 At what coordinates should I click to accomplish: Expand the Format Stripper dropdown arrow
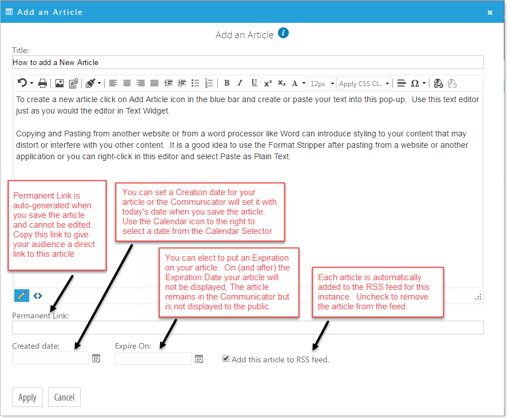click(100, 83)
